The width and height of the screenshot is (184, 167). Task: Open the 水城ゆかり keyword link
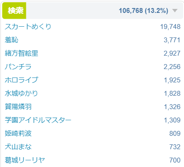coord(21,94)
